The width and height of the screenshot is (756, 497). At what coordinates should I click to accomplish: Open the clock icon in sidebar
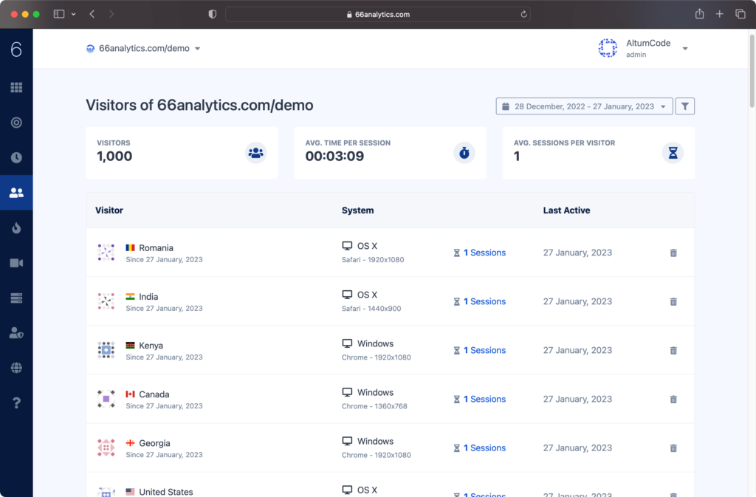[x=16, y=157]
